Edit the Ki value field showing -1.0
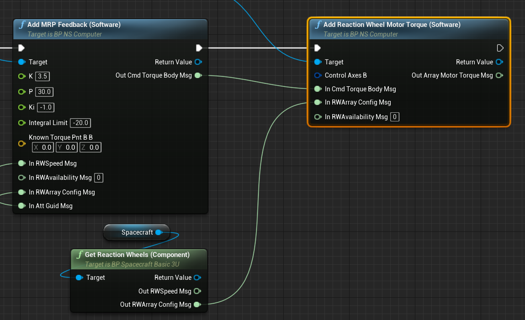The width and height of the screenshot is (525, 320). pyautogui.click(x=46, y=107)
